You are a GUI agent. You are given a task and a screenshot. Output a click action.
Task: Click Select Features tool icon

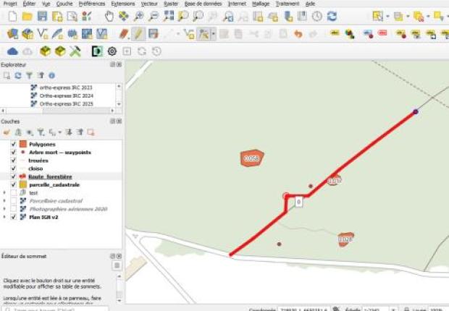(x=378, y=17)
